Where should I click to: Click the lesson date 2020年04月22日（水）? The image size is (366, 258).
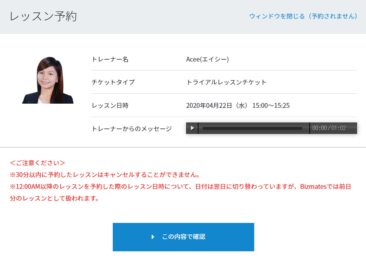(x=217, y=106)
